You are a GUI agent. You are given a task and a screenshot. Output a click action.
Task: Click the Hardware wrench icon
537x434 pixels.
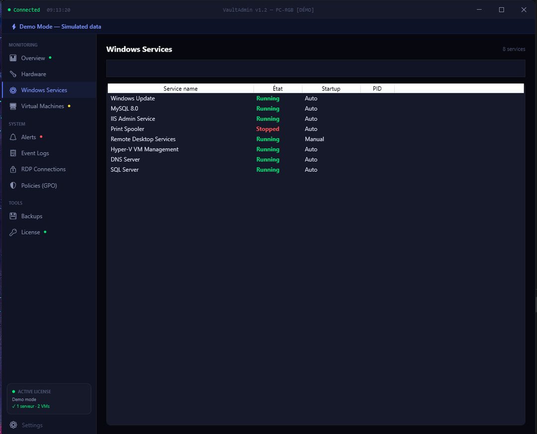[13, 74]
